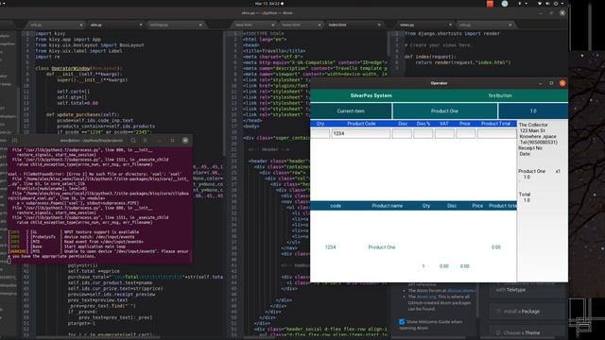Viewport: 605px width, 340px height.
Task: Maximize the Operator window
Action: click(551, 83)
